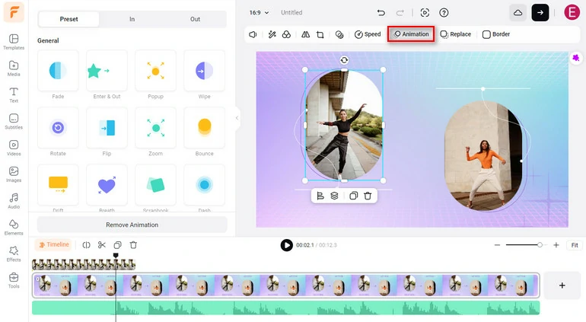Open the help question mark
Screen dimensions: 586x322
444,13
